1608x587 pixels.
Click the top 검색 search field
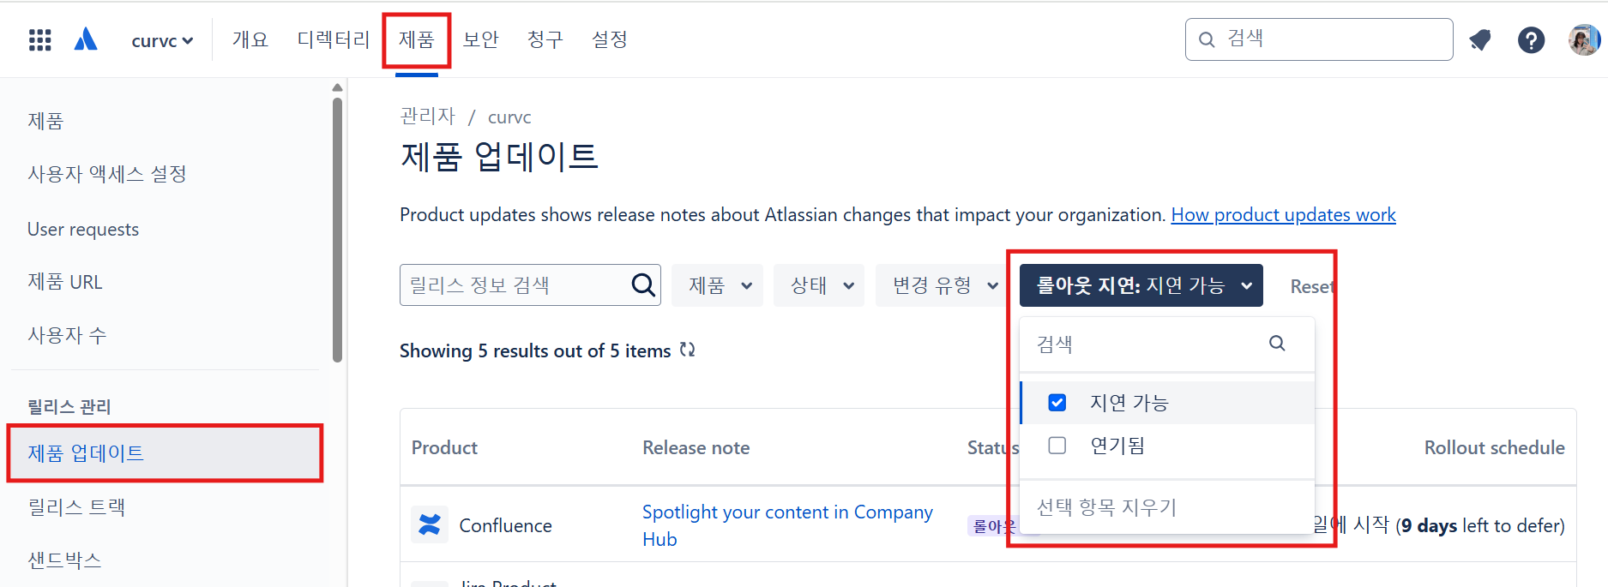click(x=1319, y=39)
